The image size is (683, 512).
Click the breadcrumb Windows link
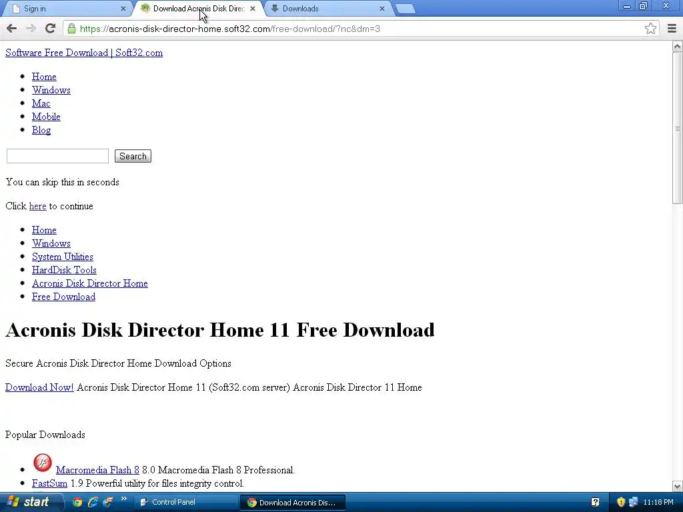click(x=51, y=243)
